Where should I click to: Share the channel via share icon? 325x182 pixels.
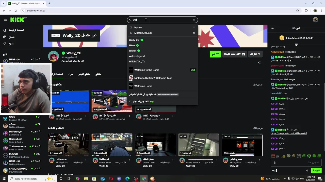[259, 62]
